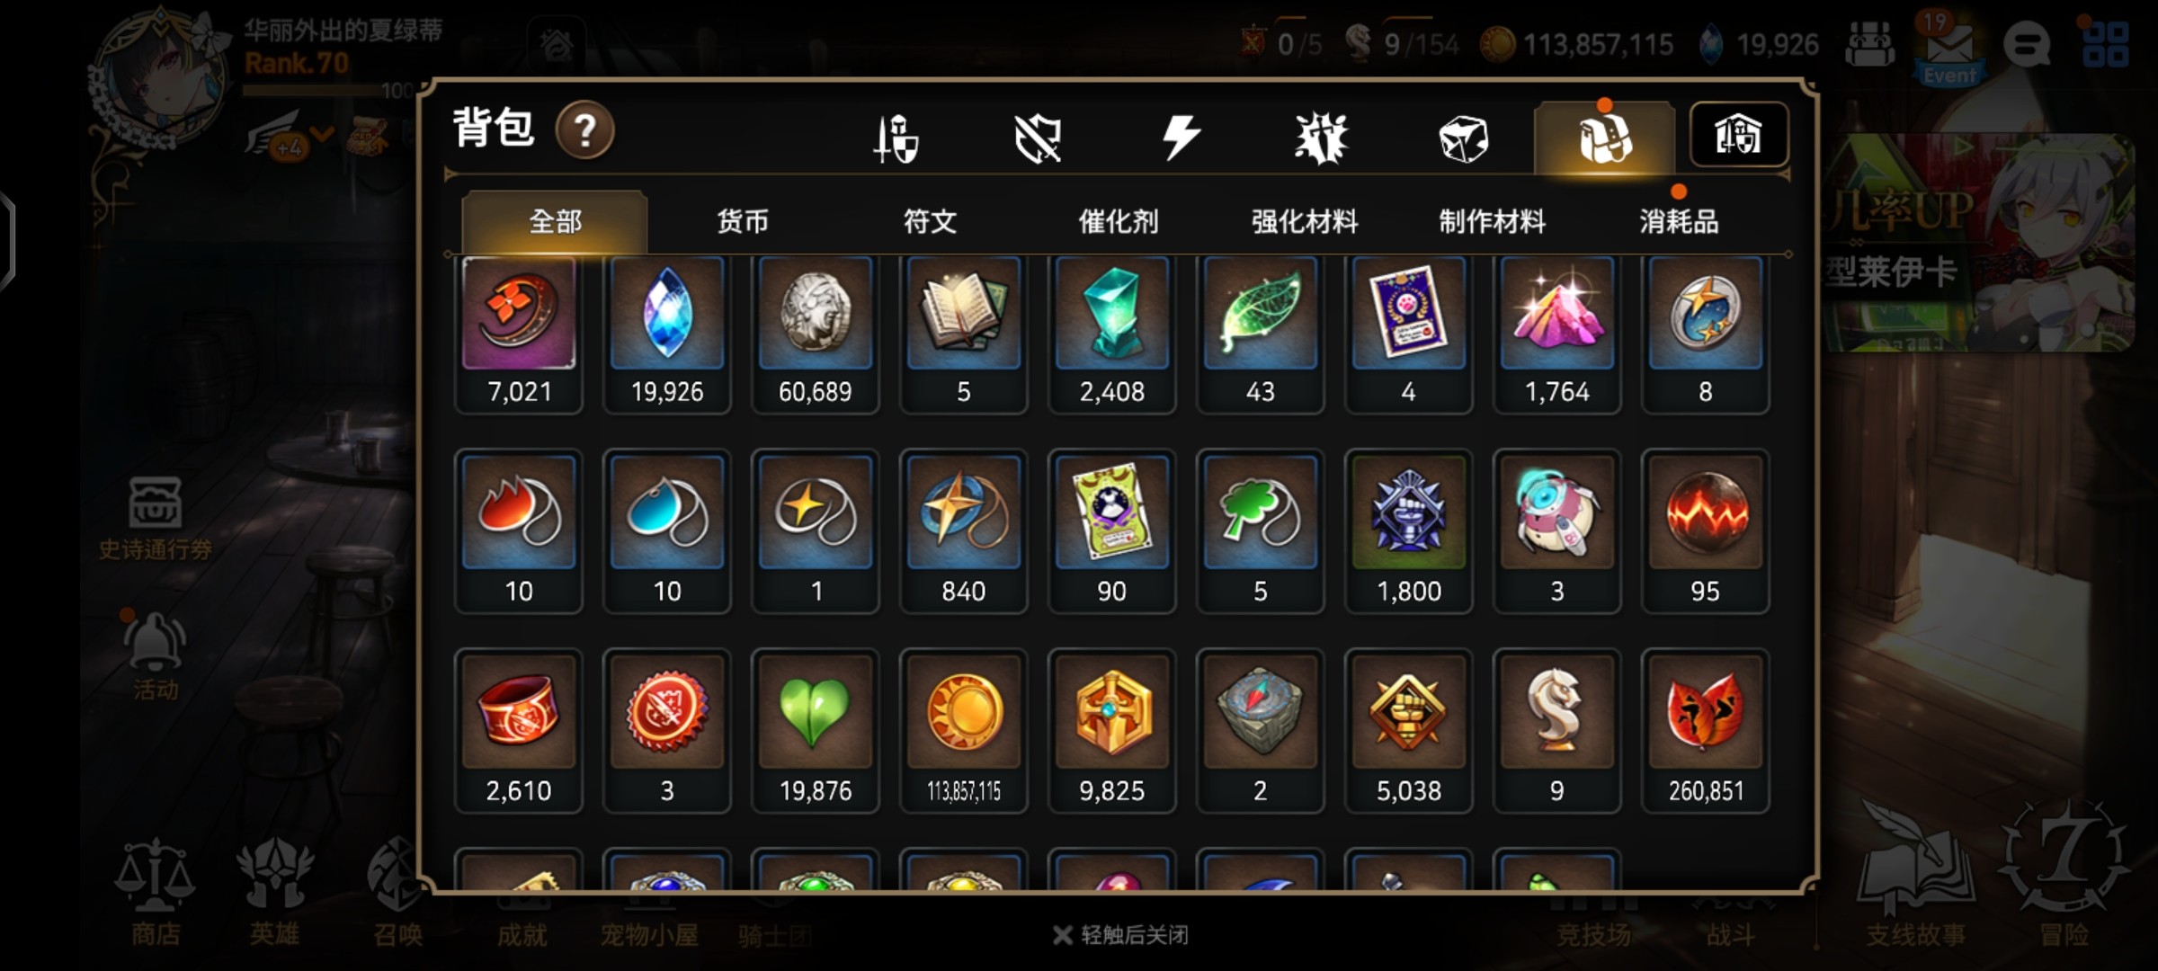Open the chat bubble icon
The width and height of the screenshot is (2158, 971).
(2027, 44)
